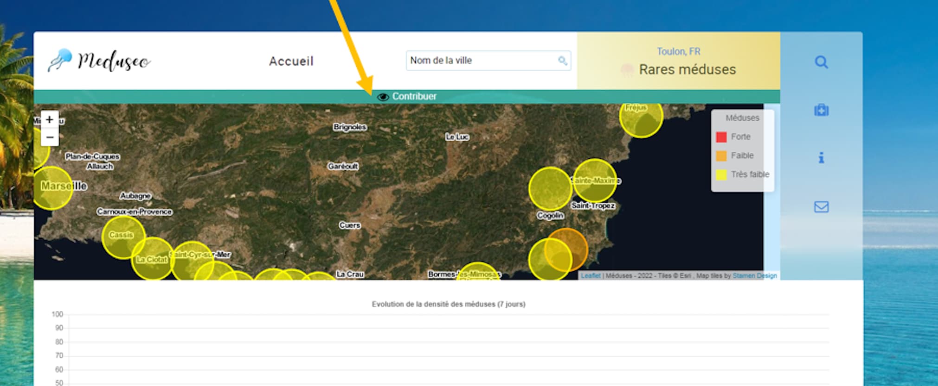Open the sidebar search icon
The width and height of the screenshot is (938, 386).
coord(821,62)
